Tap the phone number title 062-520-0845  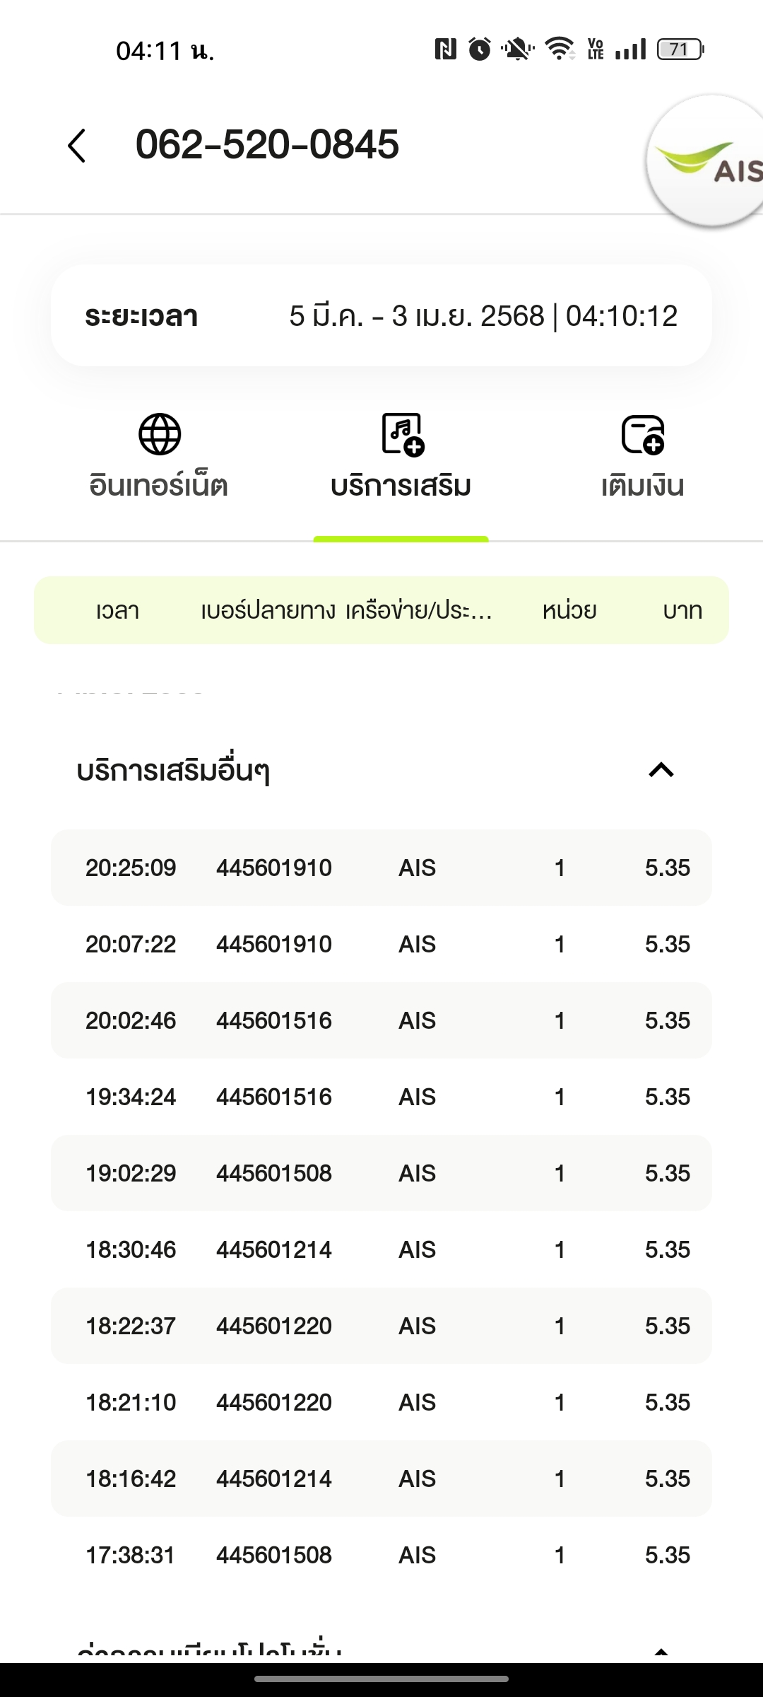tap(267, 144)
